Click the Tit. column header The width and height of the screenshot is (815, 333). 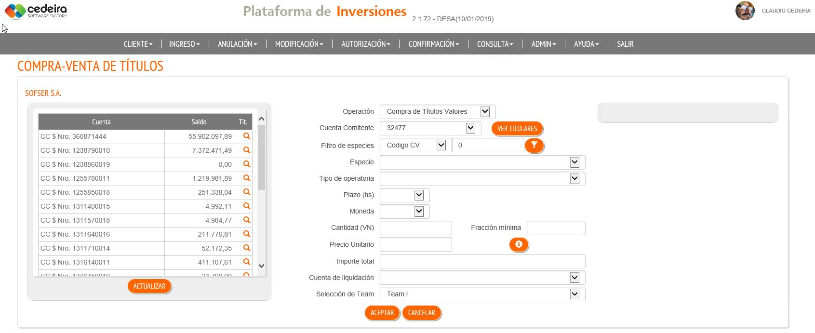tap(243, 122)
